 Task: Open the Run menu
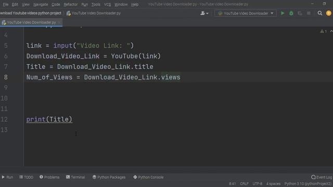pyautogui.click(x=84, y=5)
